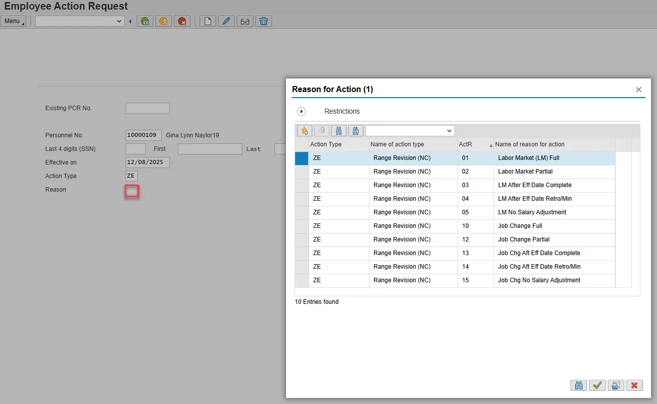
Task: Add to favorites using the star icon
Action: point(304,131)
